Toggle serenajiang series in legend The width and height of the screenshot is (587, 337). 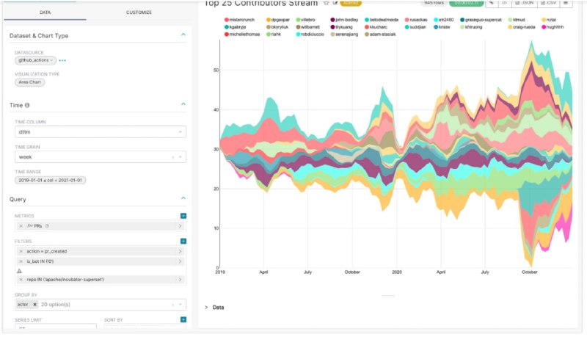[x=344, y=34]
